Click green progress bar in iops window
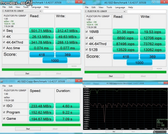 [x=125, y=72]
